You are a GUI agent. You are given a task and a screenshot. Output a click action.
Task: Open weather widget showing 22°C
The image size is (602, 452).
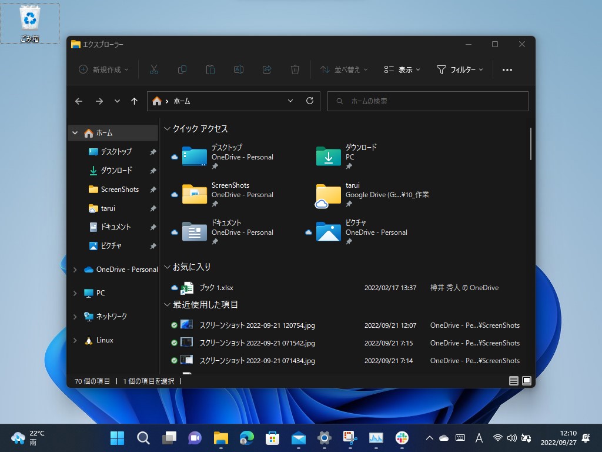pyautogui.click(x=28, y=438)
